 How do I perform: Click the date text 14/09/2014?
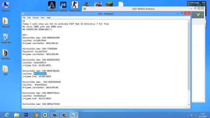(x=45, y=76)
